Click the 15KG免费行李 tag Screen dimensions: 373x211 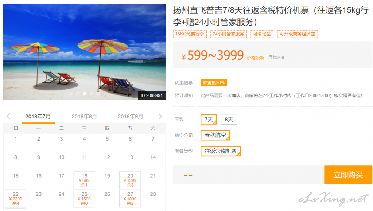pyautogui.click(x=190, y=34)
